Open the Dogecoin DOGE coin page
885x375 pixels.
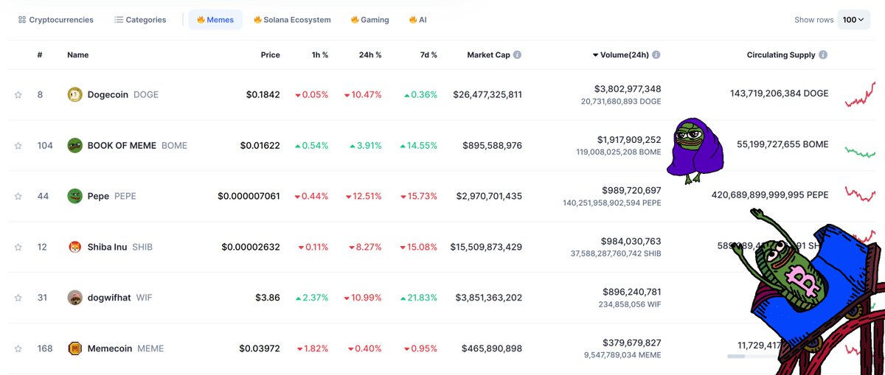tap(122, 95)
